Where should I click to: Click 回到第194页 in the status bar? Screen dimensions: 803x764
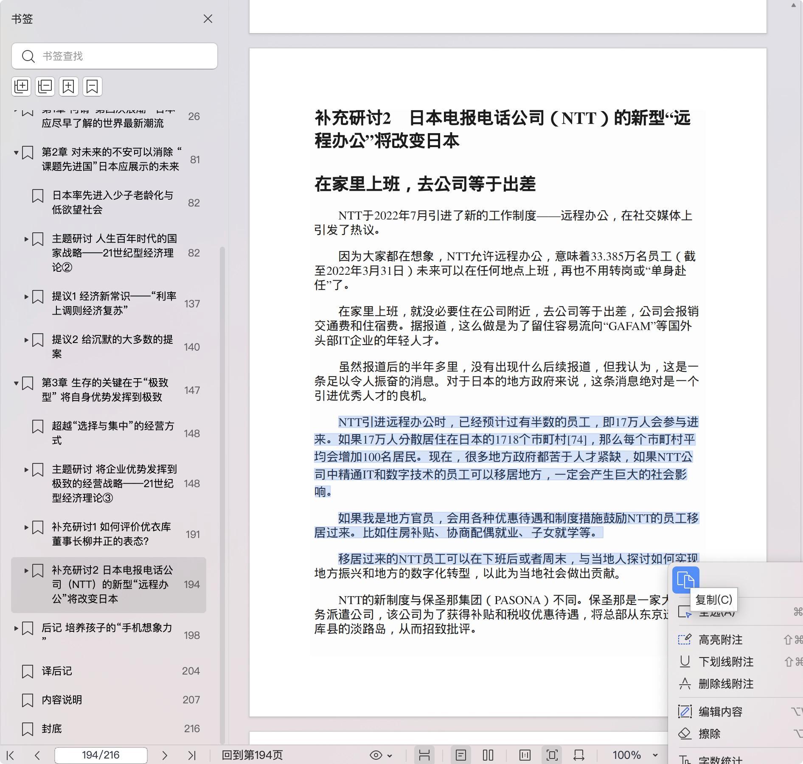click(252, 755)
